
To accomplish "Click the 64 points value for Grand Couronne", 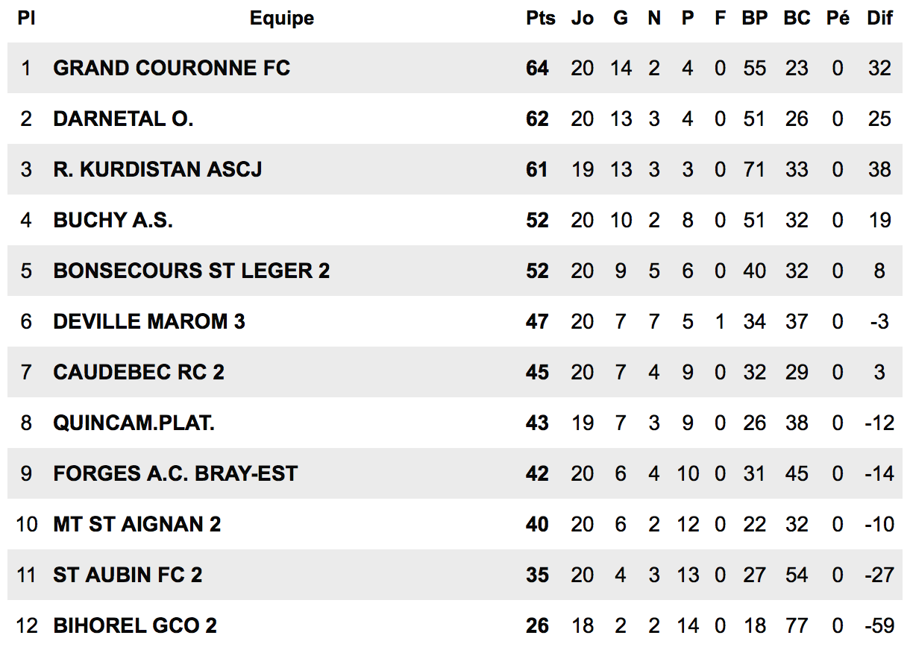I will point(537,68).
